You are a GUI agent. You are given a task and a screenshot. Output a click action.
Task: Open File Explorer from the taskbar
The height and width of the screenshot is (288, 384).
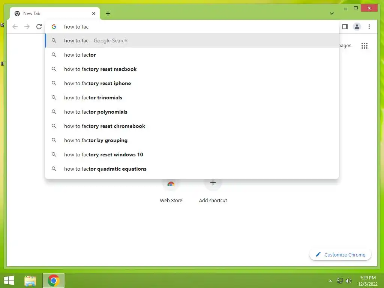point(30,280)
